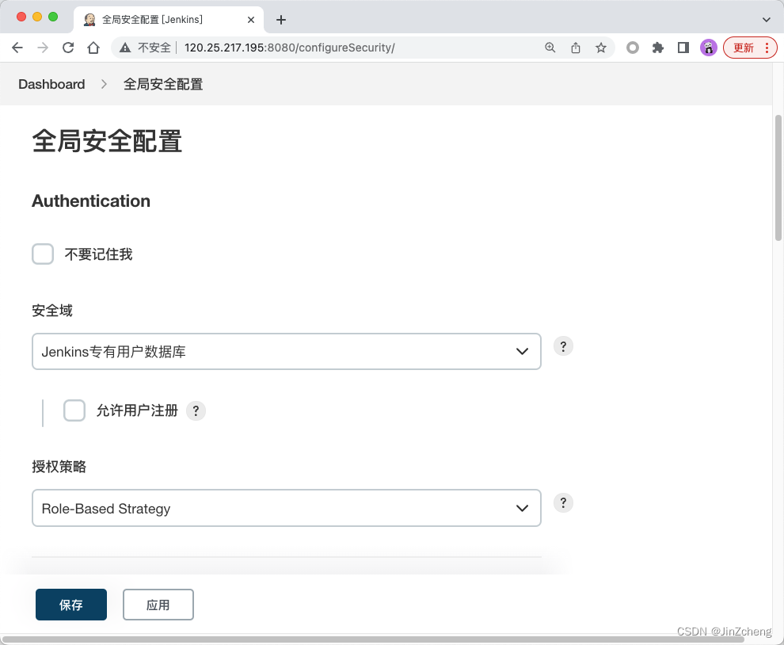Image resolution: width=784 pixels, height=645 pixels.
Task: Show help for 允许用户注册
Action: click(x=196, y=410)
